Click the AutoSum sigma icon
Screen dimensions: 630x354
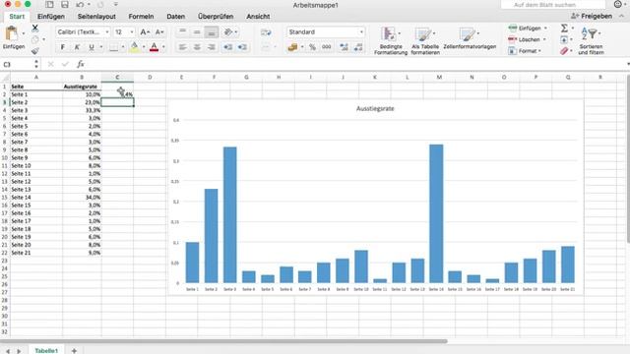pos(564,29)
